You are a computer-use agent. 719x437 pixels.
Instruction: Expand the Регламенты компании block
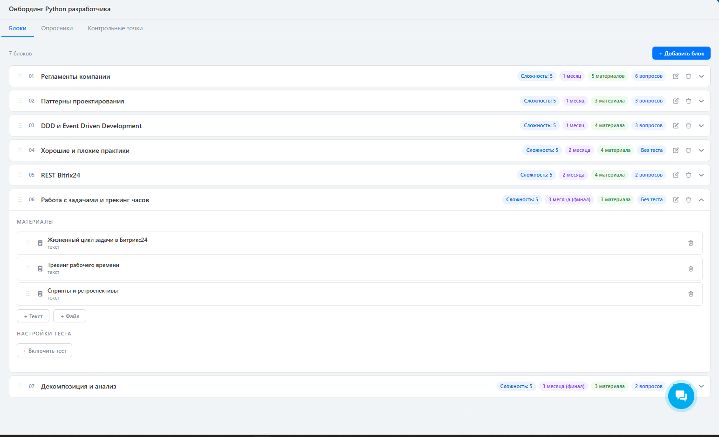click(701, 76)
